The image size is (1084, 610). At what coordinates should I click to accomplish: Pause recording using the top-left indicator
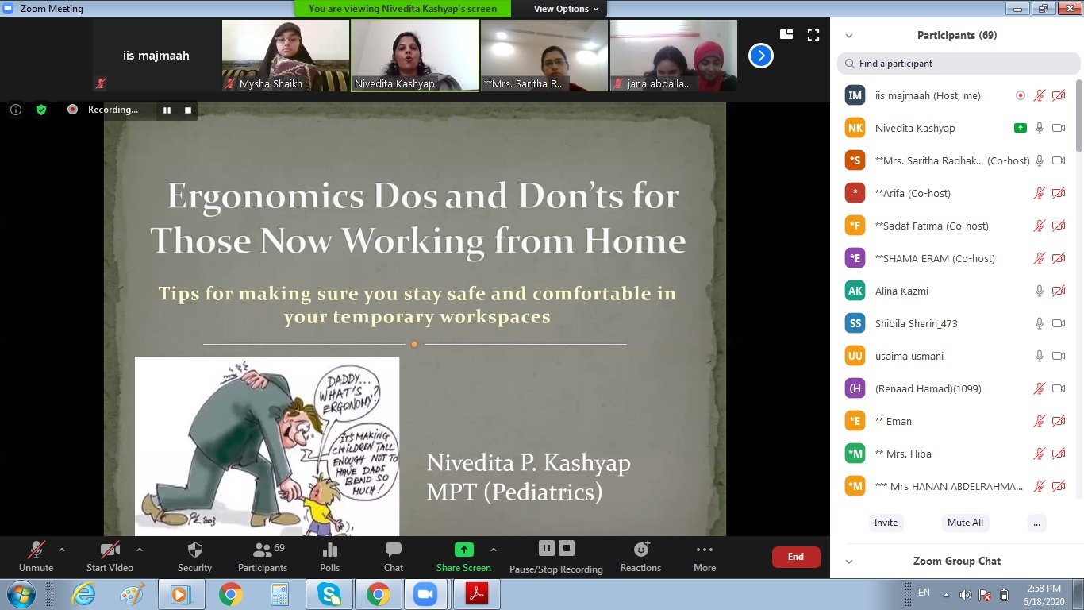[x=167, y=110]
